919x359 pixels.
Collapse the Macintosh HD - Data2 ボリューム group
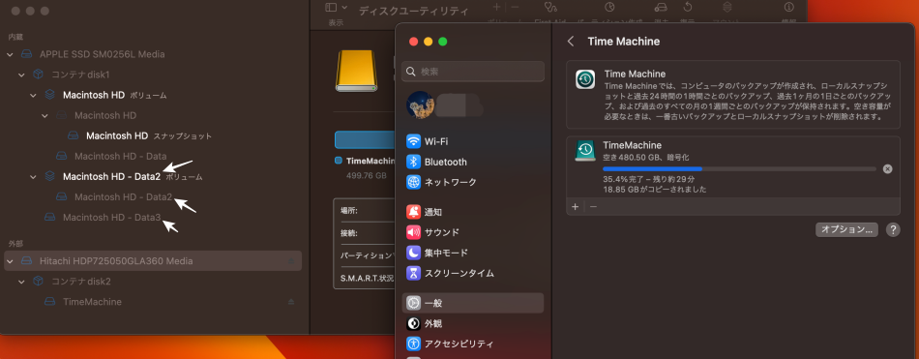tap(34, 176)
